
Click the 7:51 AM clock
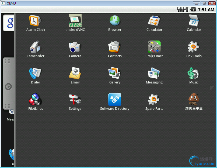206,10
